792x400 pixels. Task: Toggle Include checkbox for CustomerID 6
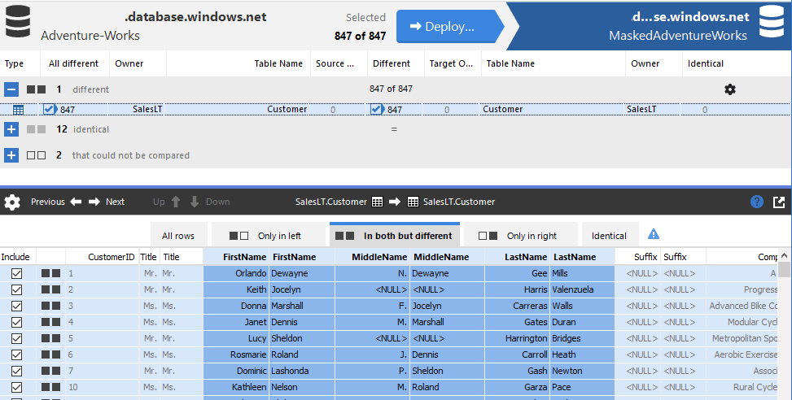(16, 354)
